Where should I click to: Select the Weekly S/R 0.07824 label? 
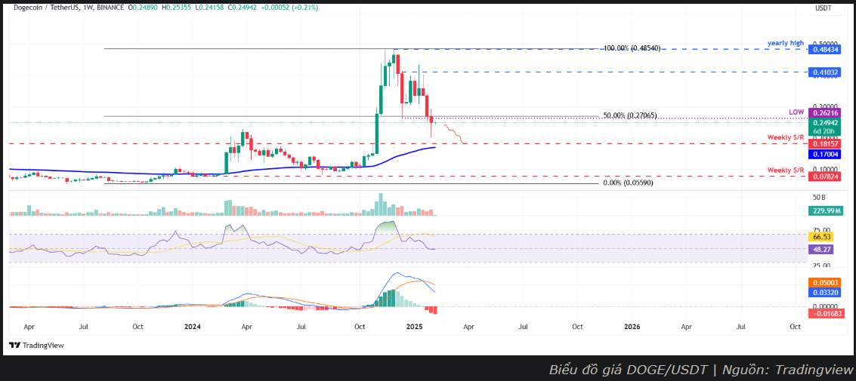(825, 177)
